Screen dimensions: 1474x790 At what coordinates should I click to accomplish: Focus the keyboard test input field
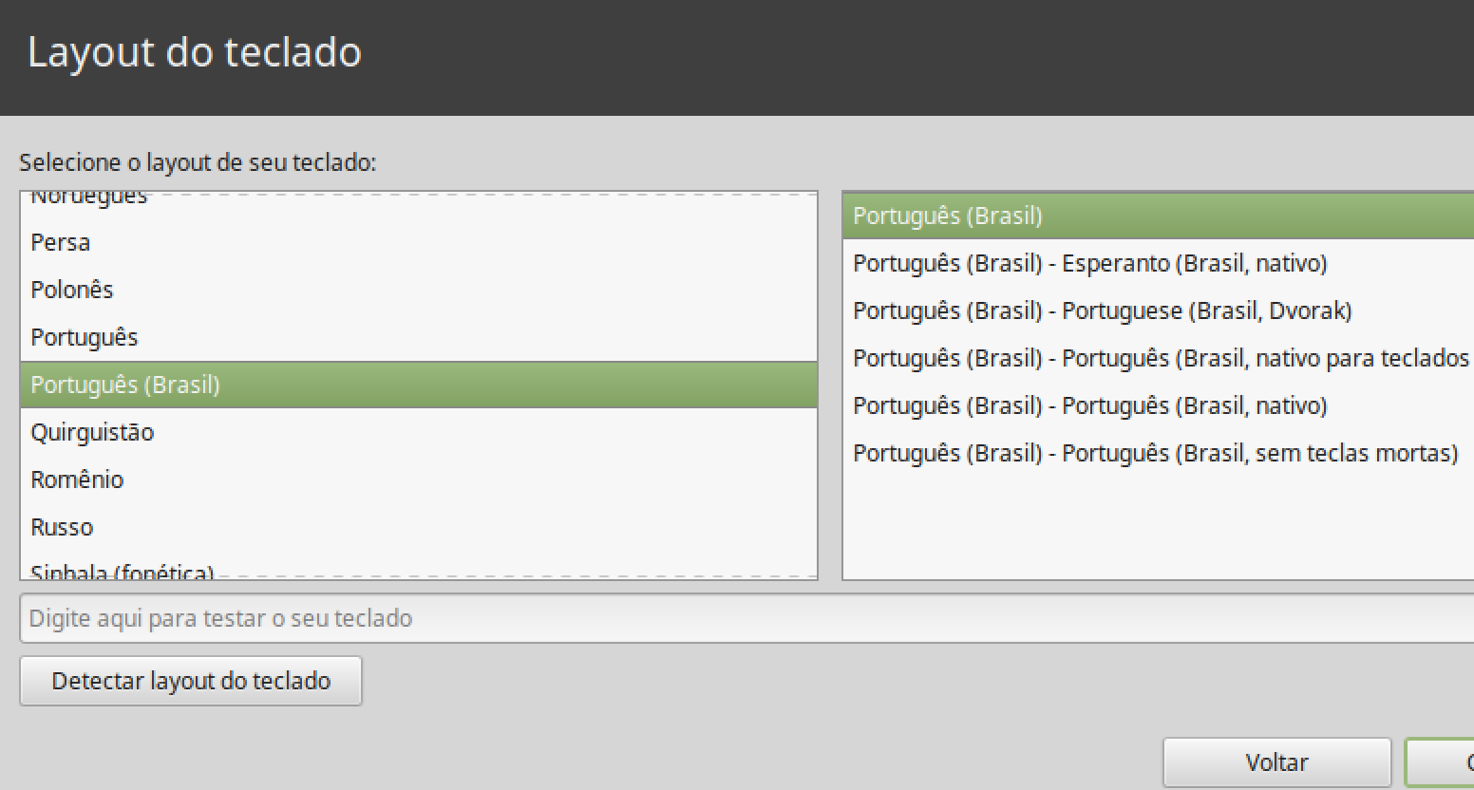(741, 618)
